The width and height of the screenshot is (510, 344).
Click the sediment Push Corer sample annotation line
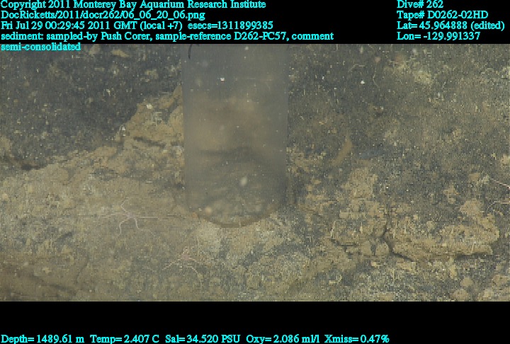(x=167, y=36)
